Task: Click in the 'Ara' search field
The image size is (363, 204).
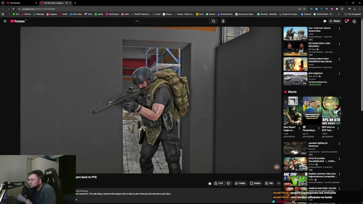Action: [x=171, y=21]
